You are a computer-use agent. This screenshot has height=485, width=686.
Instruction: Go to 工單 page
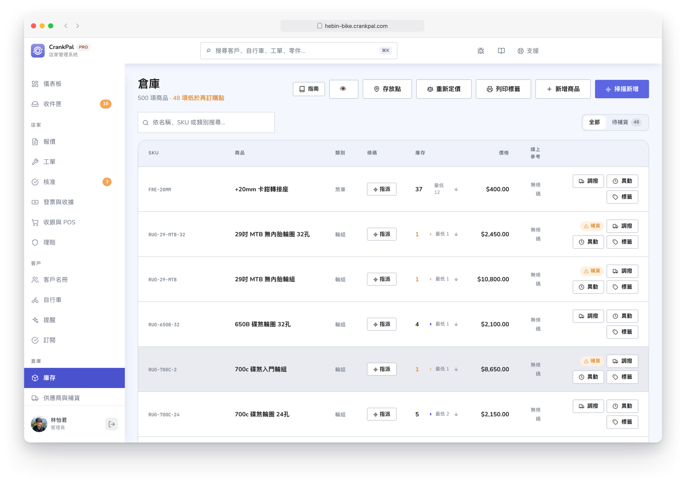coord(74,162)
